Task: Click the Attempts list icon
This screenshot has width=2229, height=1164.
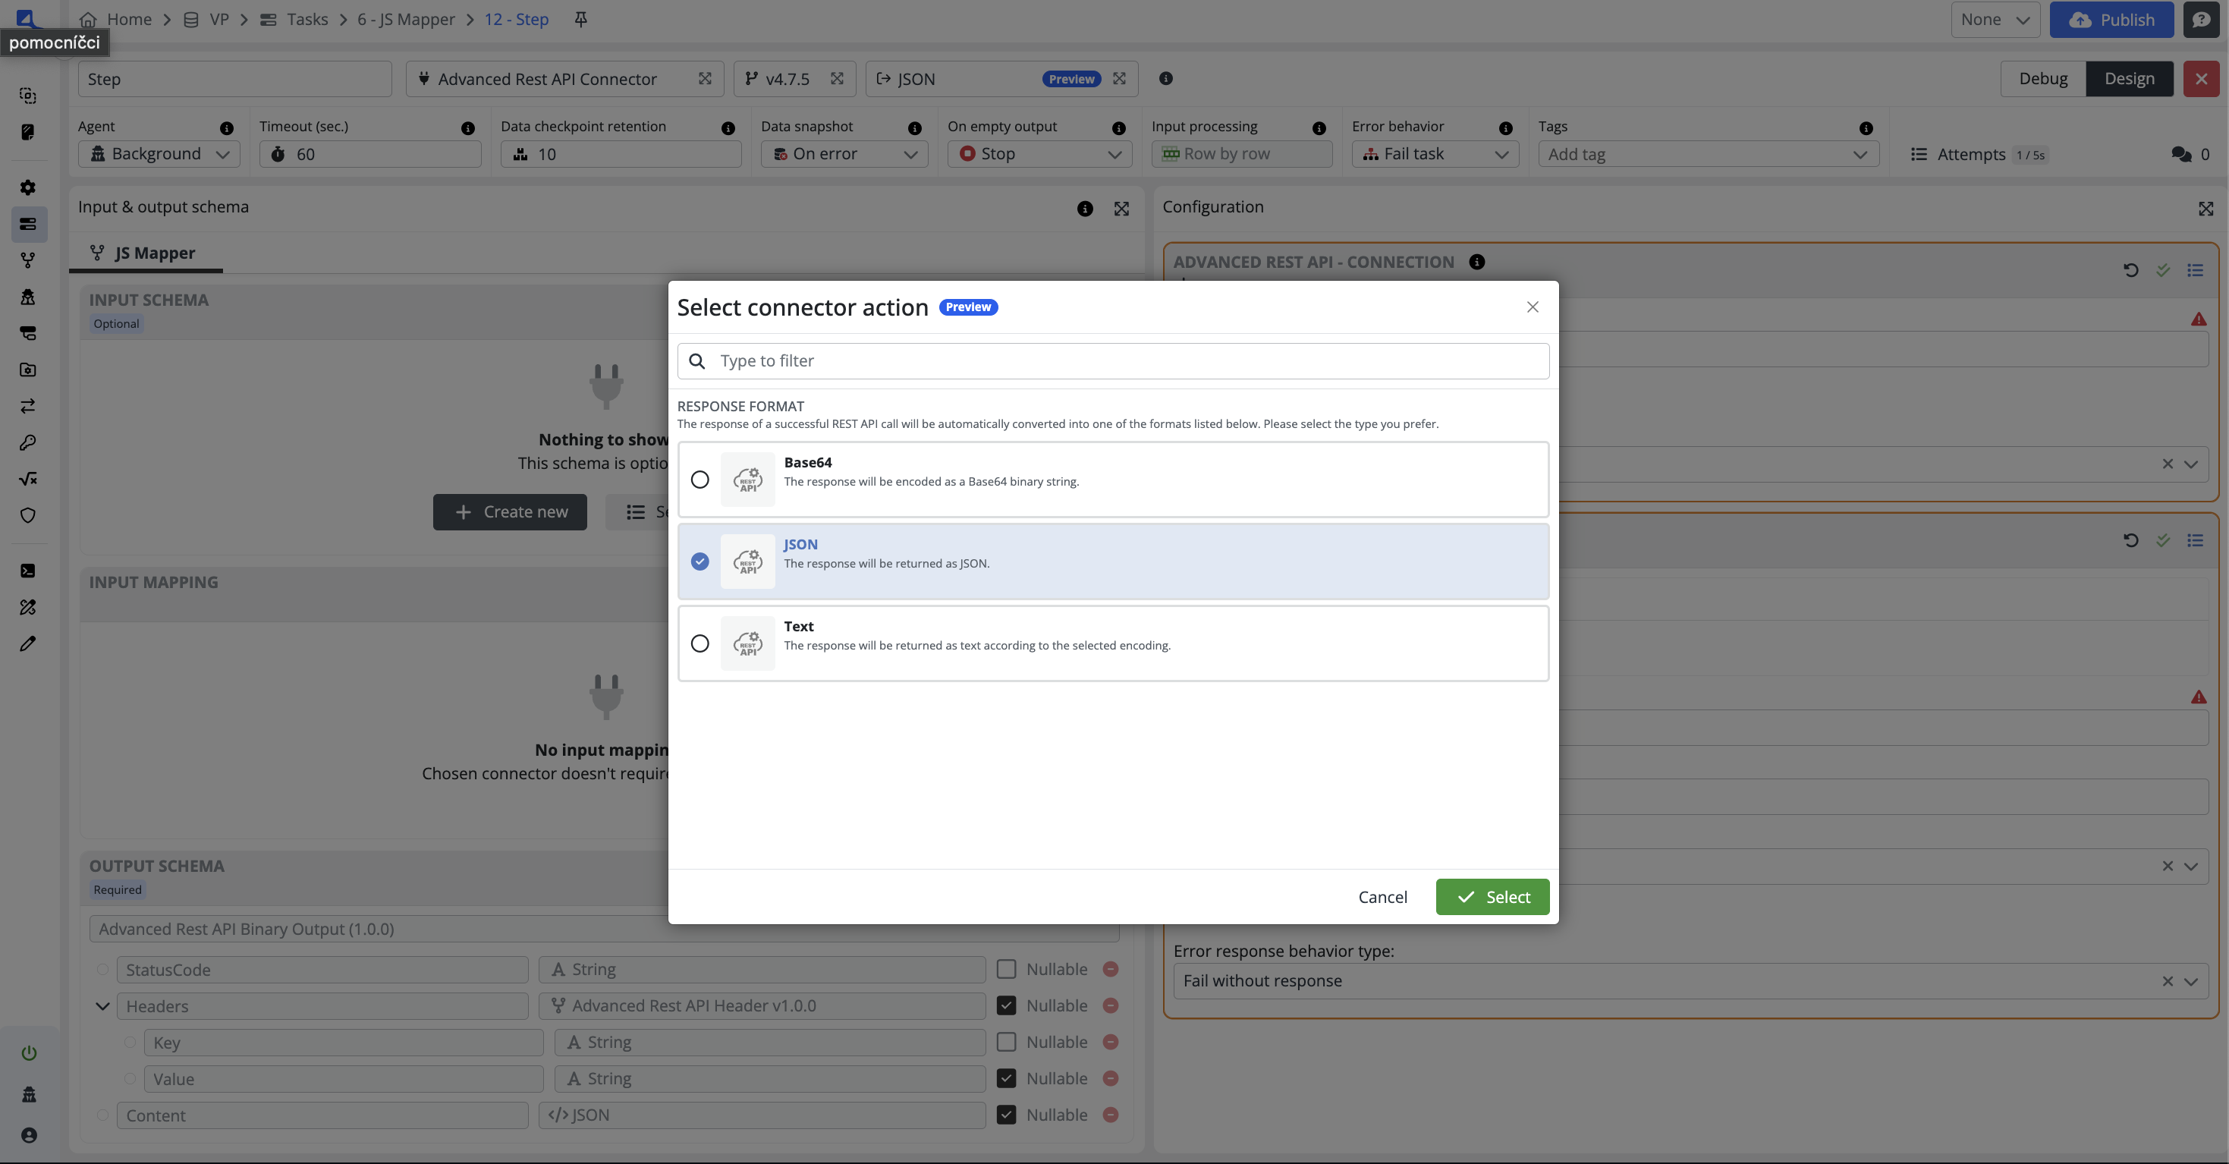Action: (x=1919, y=154)
